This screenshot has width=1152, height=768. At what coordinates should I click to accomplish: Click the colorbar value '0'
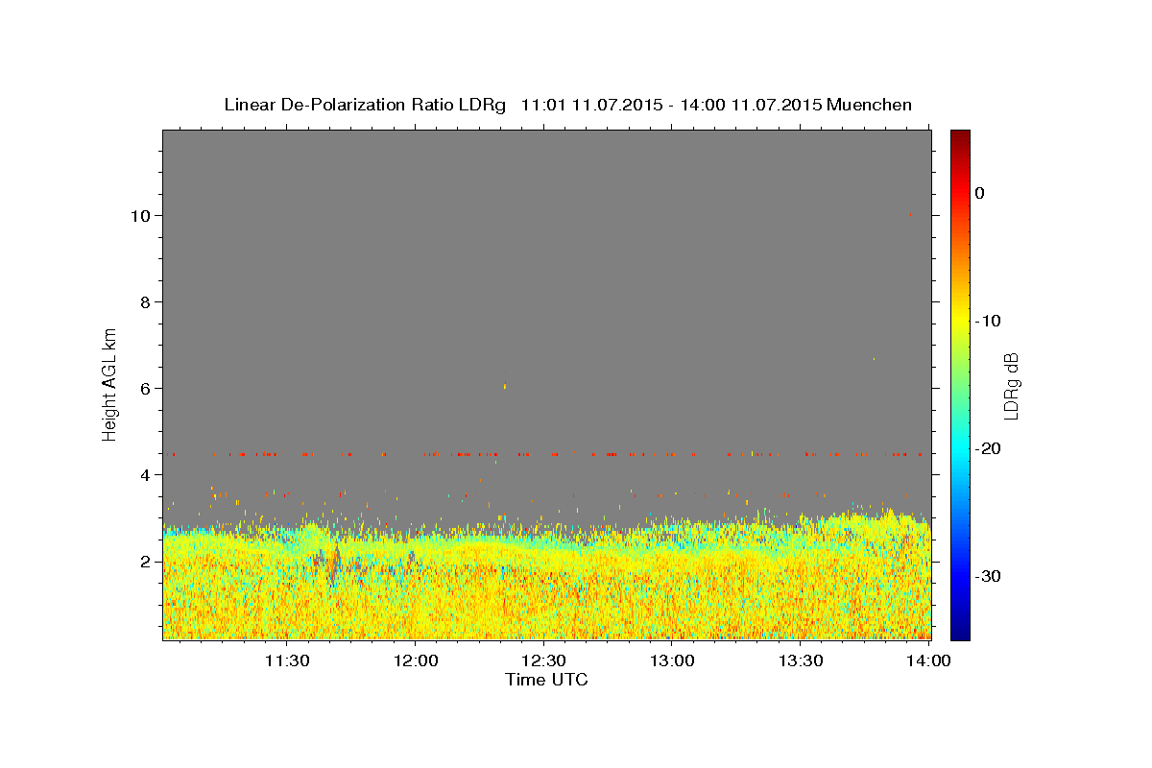[x=980, y=193]
